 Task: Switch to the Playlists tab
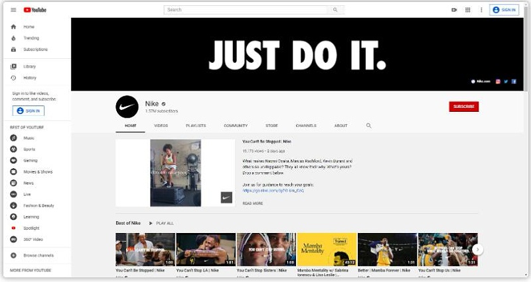pyautogui.click(x=196, y=125)
